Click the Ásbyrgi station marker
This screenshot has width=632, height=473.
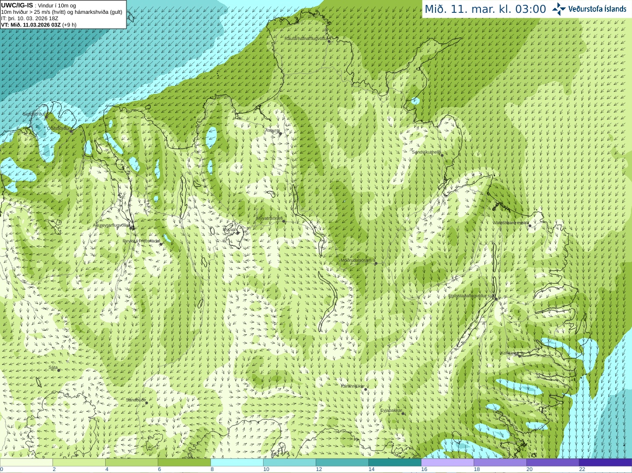click(x=280, y=134)
